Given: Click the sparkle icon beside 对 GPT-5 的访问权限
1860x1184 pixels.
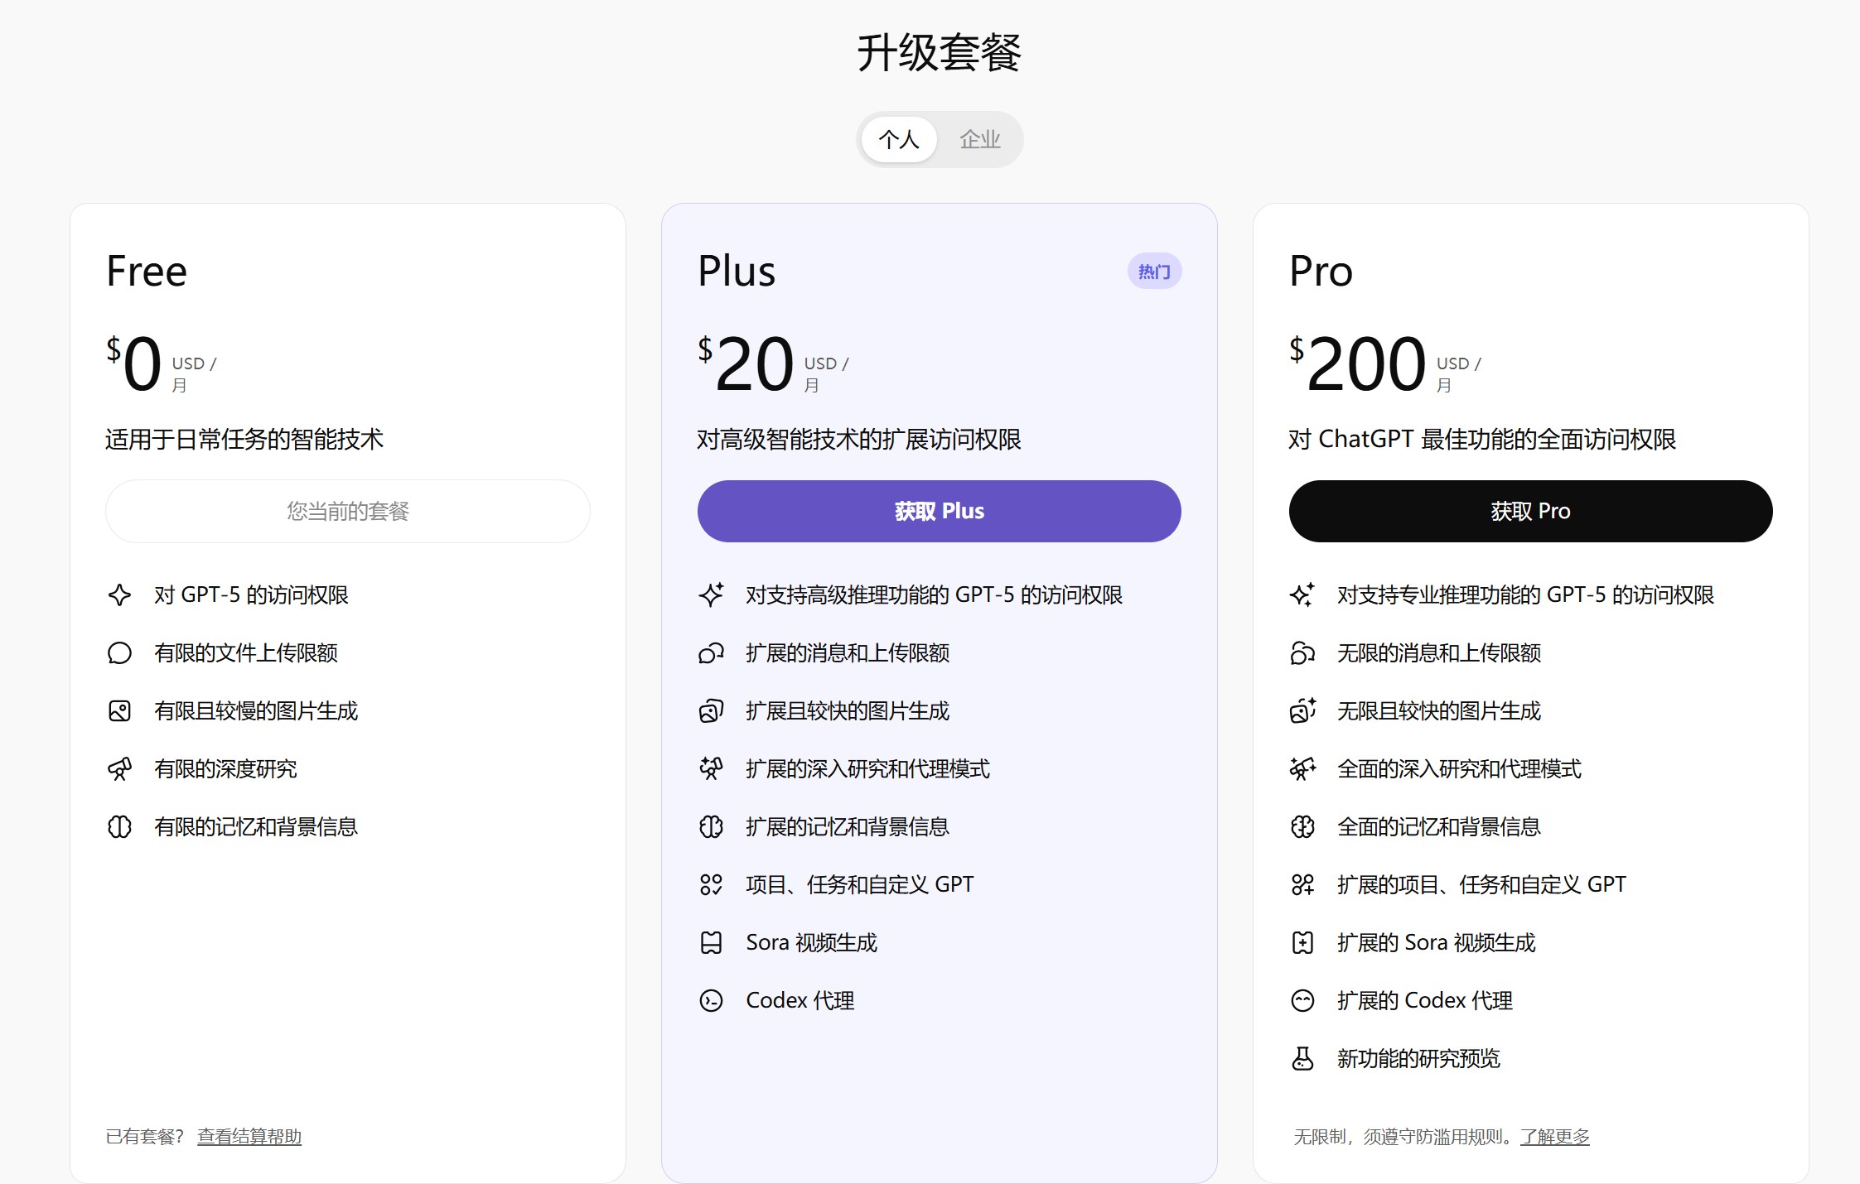Looking at the screenshot, I should 119,594.
